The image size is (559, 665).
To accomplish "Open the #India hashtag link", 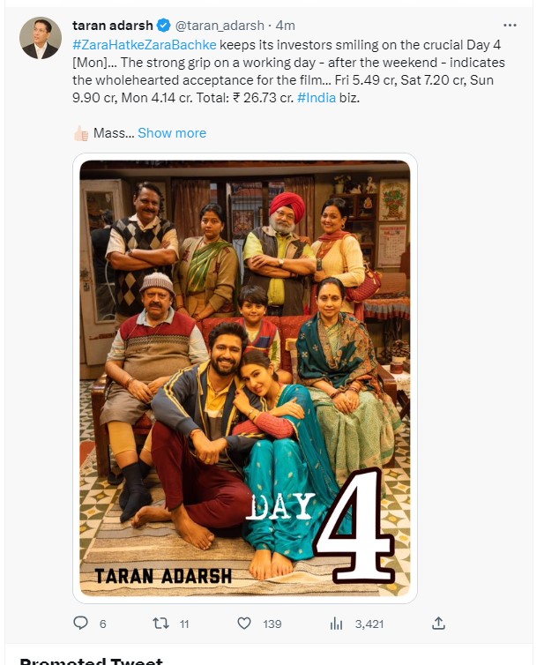I will pyautogui.click(x=317, y=98).
